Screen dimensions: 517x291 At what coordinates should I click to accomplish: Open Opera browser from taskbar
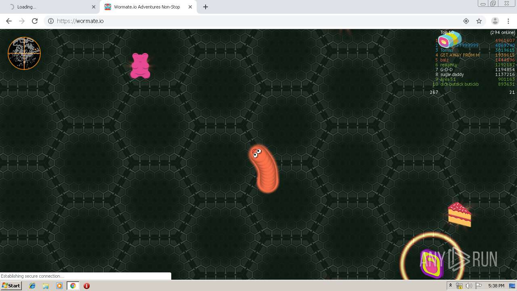[86, 286]
